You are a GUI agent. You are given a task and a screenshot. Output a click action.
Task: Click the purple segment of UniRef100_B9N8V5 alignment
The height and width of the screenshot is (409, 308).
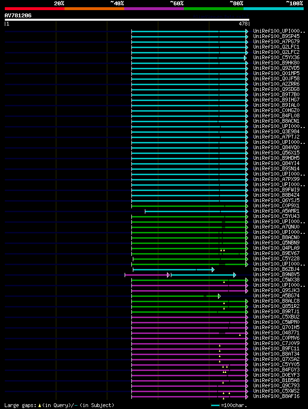[x=147, y=275]
